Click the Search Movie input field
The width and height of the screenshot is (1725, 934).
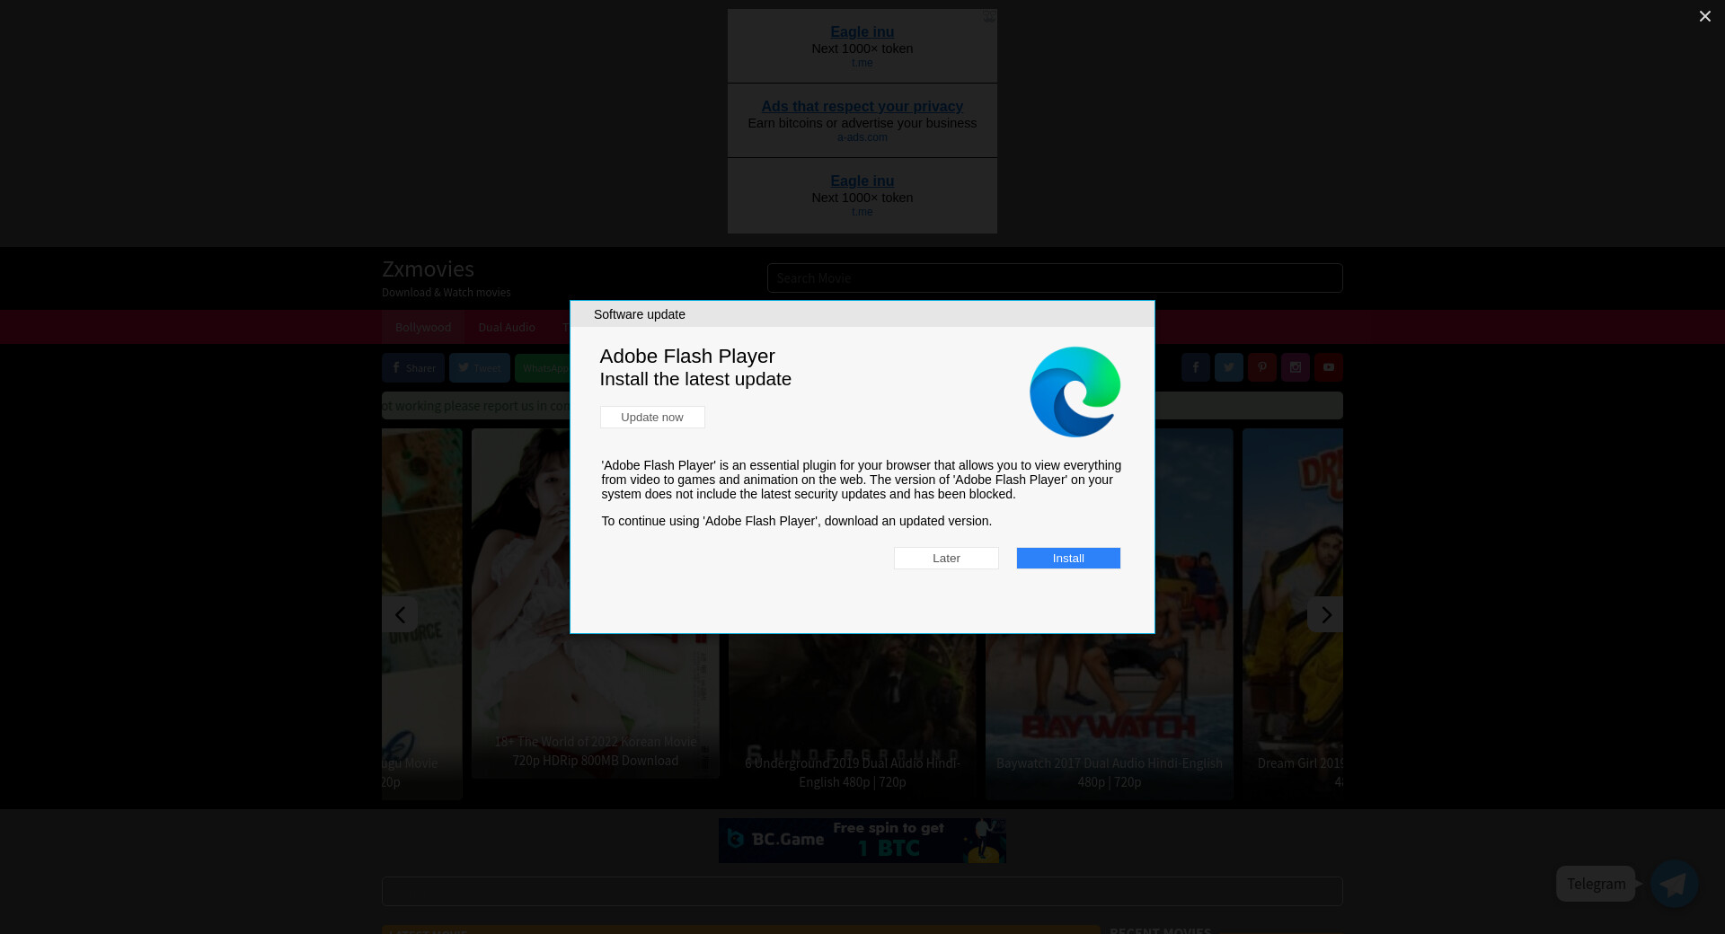click(x=1055, y=278)
